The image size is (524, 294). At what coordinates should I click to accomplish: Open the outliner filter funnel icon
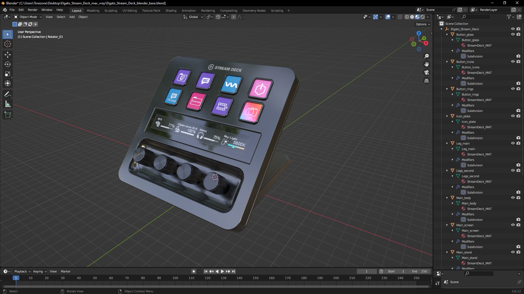coord(510,17)
